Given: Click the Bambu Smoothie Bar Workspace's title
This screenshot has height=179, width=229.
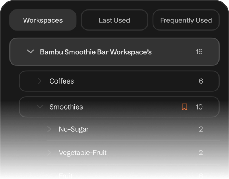Looking at the screenshot, I should (x=96, y=52).
